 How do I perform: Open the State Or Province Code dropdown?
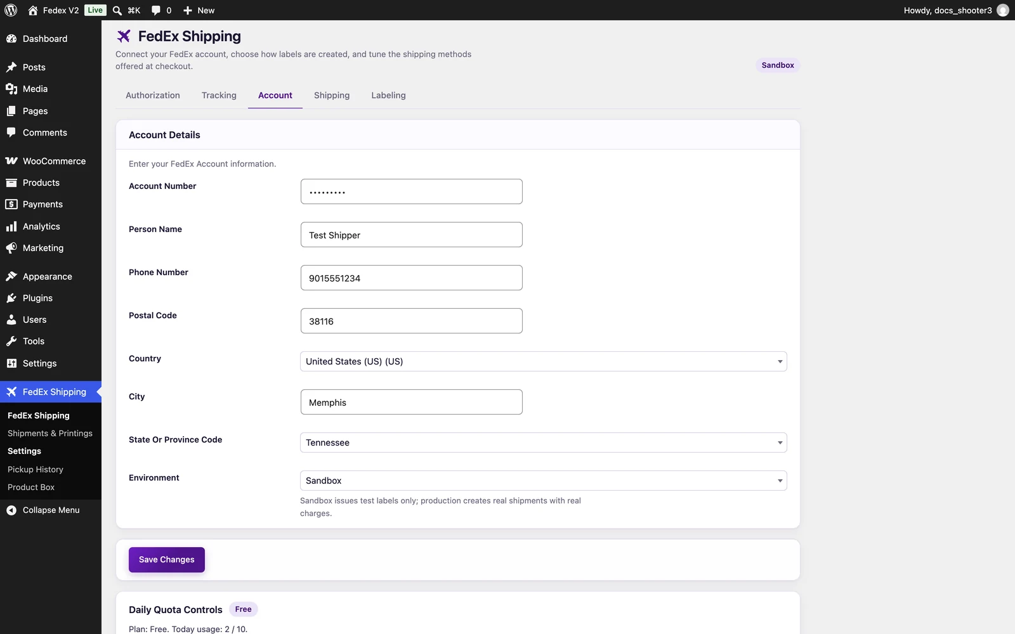[544, 443]
